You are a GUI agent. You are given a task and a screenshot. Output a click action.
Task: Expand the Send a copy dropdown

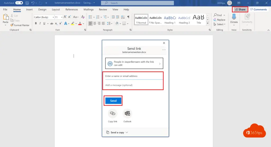[x=117, y=132]
